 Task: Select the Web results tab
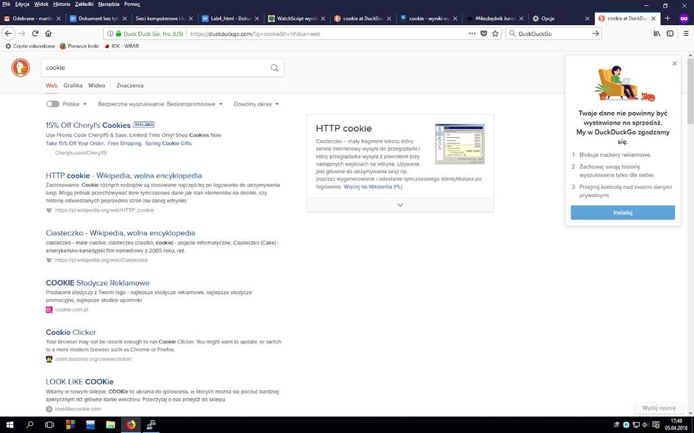52,85
